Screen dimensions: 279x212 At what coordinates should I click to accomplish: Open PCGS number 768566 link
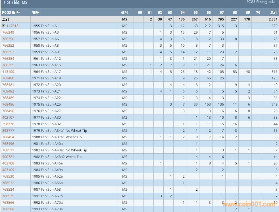8,203
